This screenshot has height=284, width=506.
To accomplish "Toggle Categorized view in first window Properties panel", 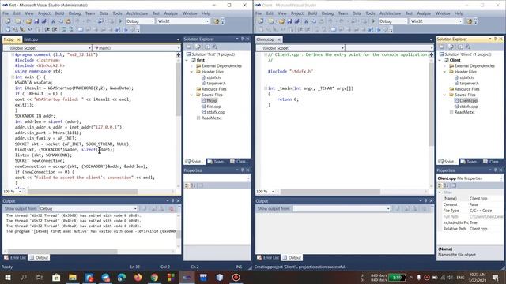I will pyautogui.click(x=187, y=185).
